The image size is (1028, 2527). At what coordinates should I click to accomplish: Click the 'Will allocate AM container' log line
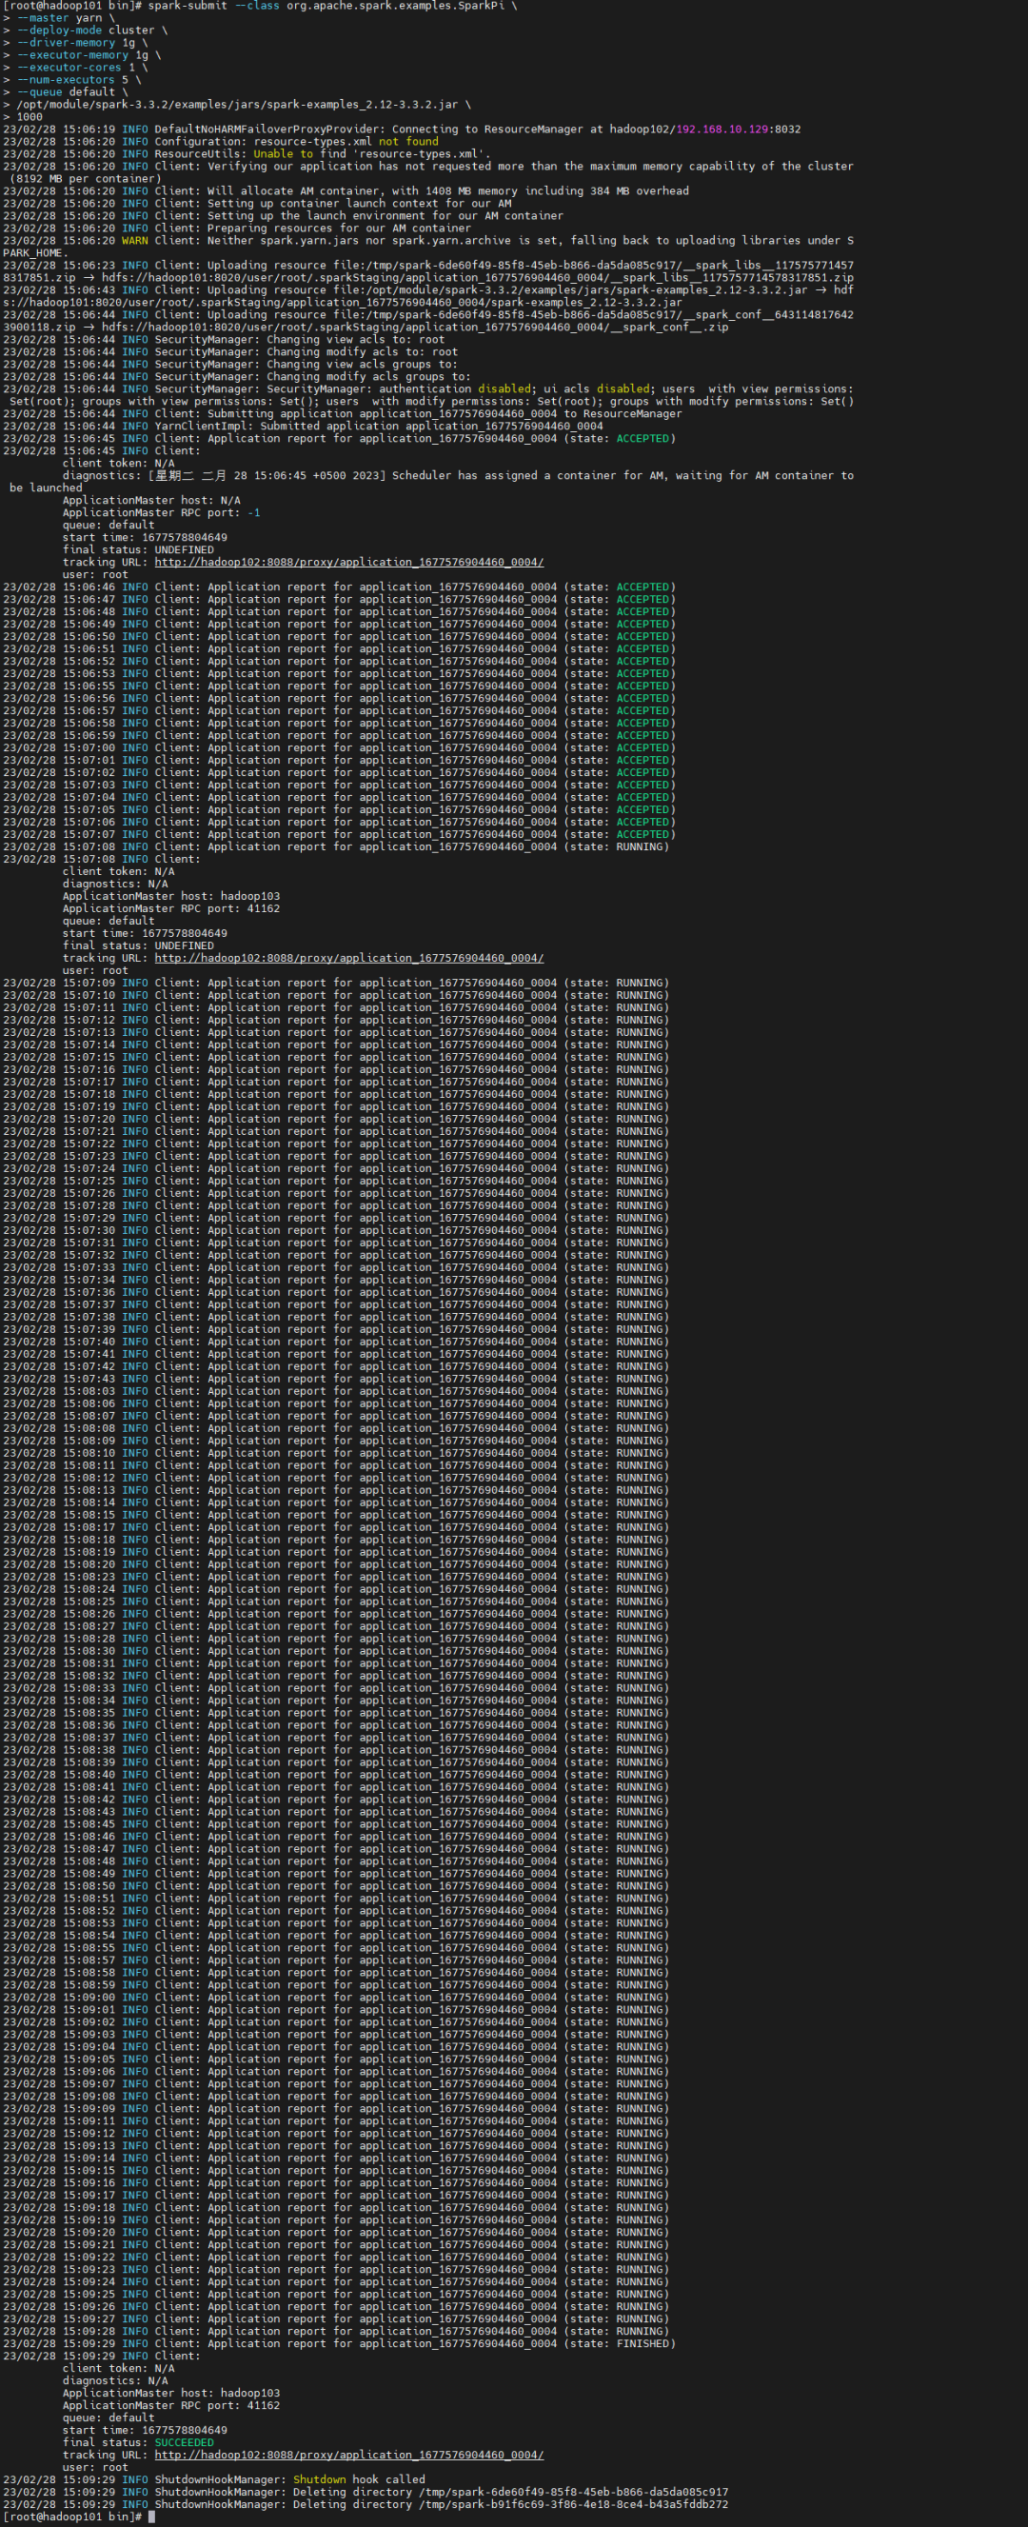point(346,190)
